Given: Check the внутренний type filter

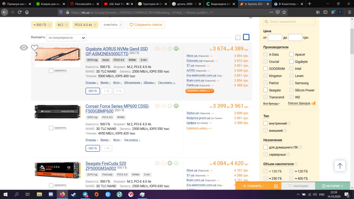Looking at the screenshot, I should tap(265, 123).
